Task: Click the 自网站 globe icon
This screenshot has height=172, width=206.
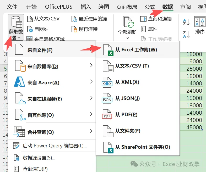Action: pos(30,29)
